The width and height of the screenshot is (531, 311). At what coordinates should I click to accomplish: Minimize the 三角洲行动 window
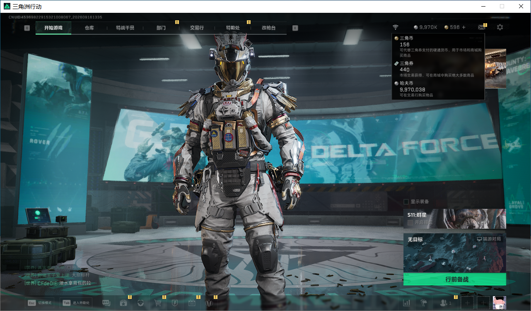pyautogui.click(x=483, y=6)
